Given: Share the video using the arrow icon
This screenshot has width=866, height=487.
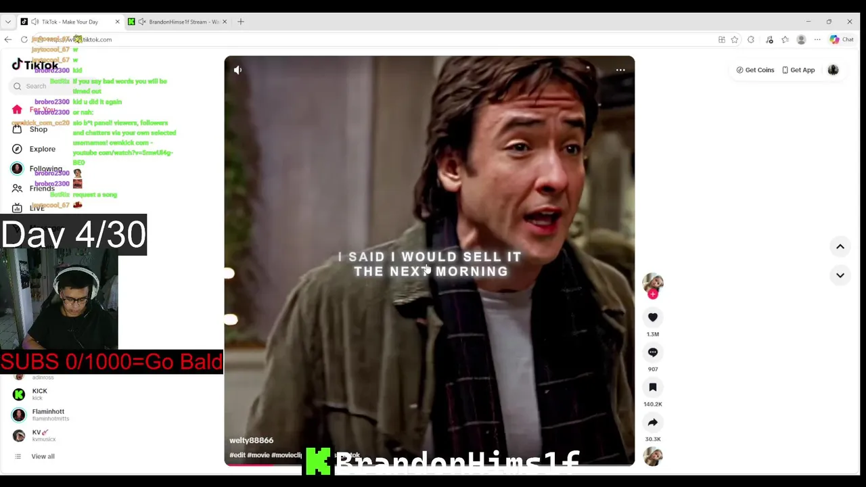Looking at the screenshot, I should [x=653, y=423].
